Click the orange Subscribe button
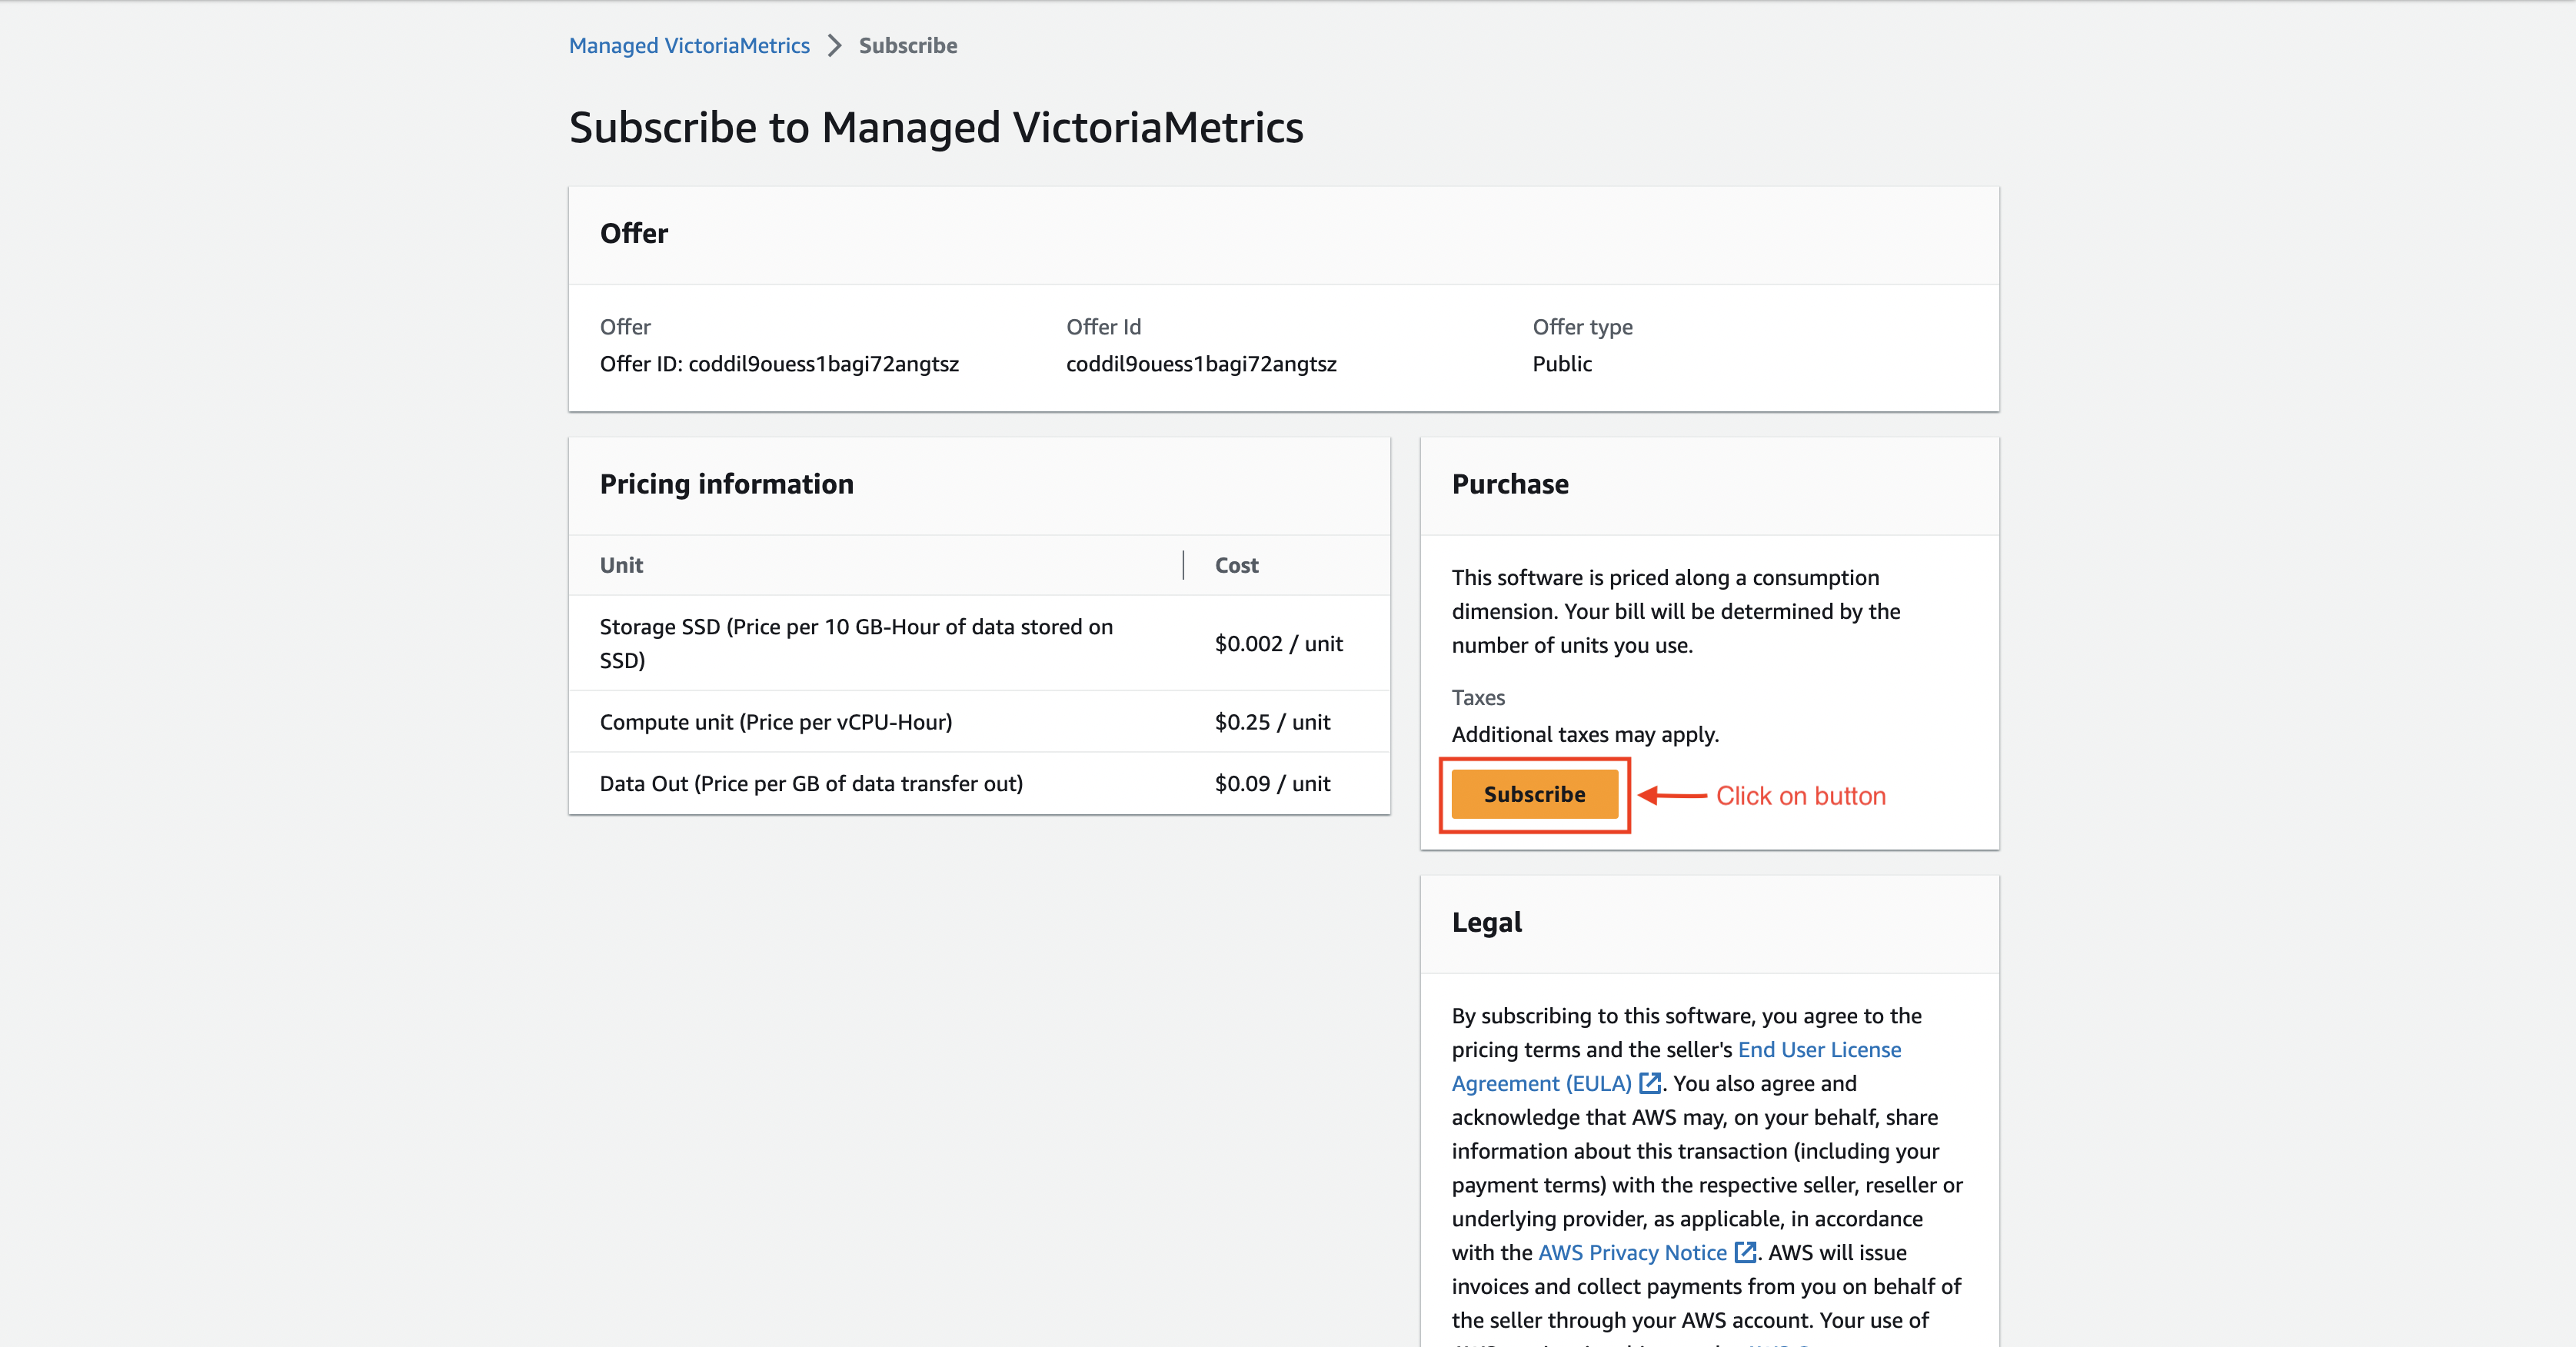2576x1347 pixels. (x=1534, y=794)
